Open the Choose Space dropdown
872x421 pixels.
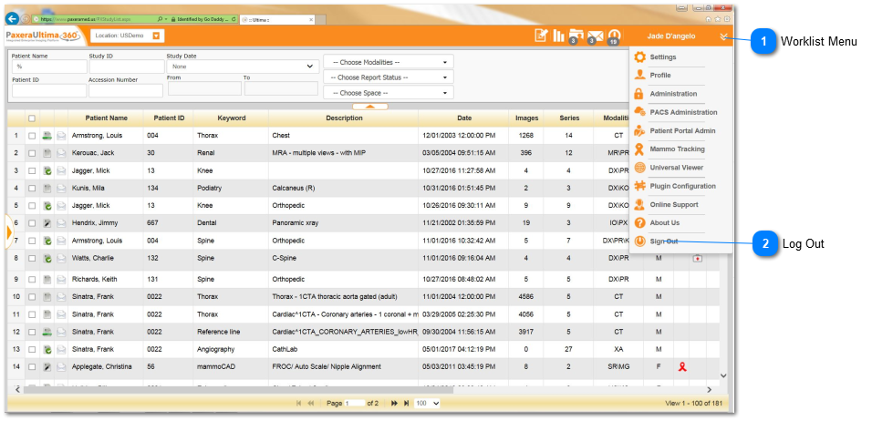[x=389, y=93]
